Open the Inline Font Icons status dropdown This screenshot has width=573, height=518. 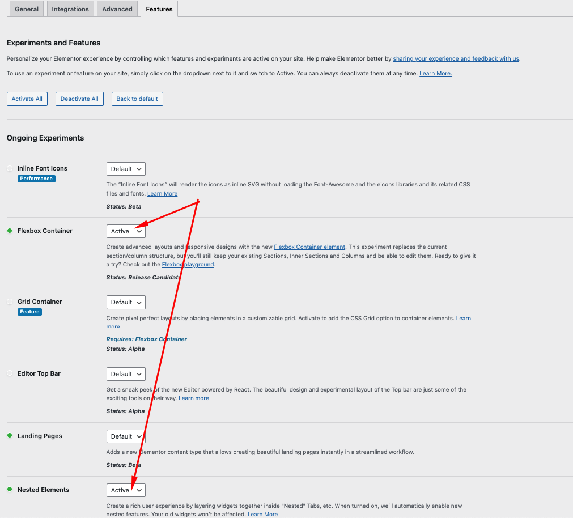(126, 169)
